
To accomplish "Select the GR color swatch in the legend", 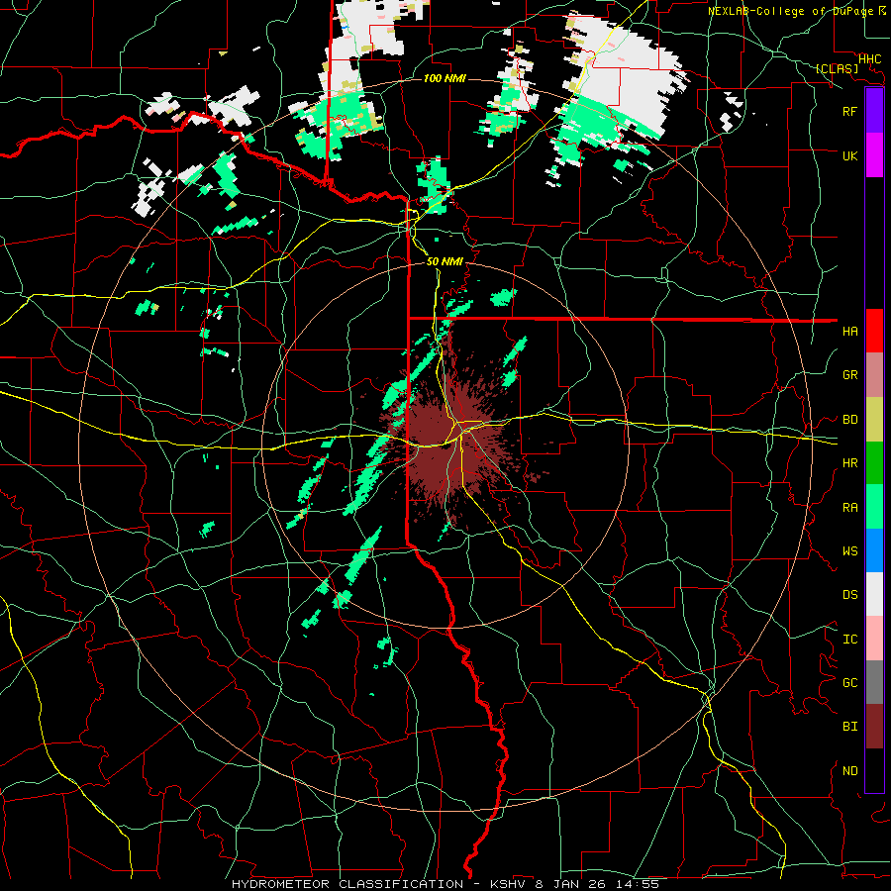I will coord(874,375).
